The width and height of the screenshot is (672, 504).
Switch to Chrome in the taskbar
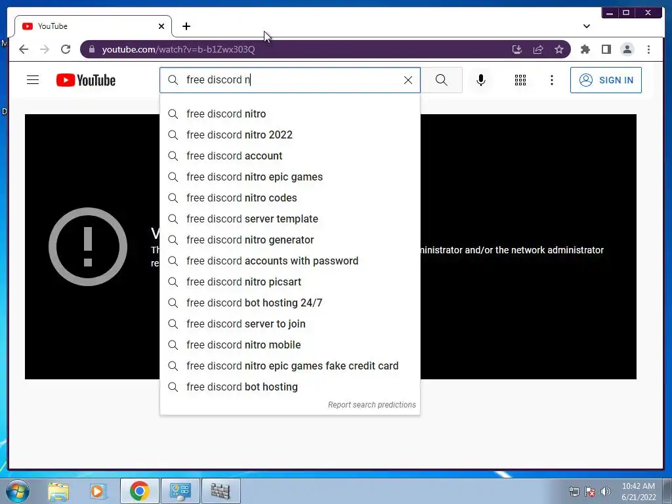click(x=139, y=491)
